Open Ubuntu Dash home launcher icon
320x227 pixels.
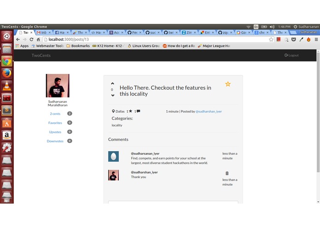click(7, 36)
